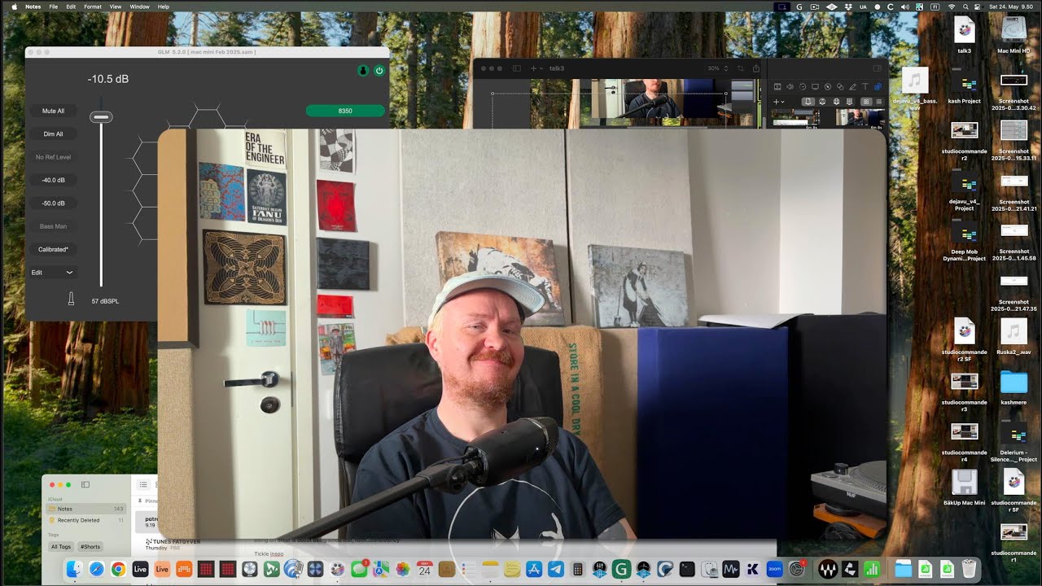Open Telegram from the Dock

click(x=556, y=569)
